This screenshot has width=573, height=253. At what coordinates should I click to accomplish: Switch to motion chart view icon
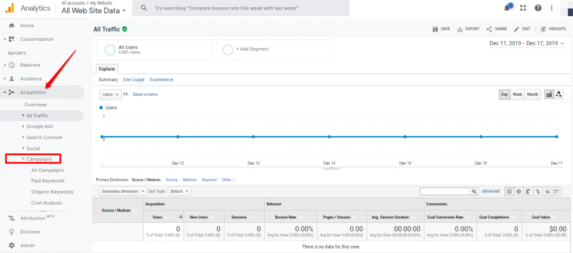point(558,95)
